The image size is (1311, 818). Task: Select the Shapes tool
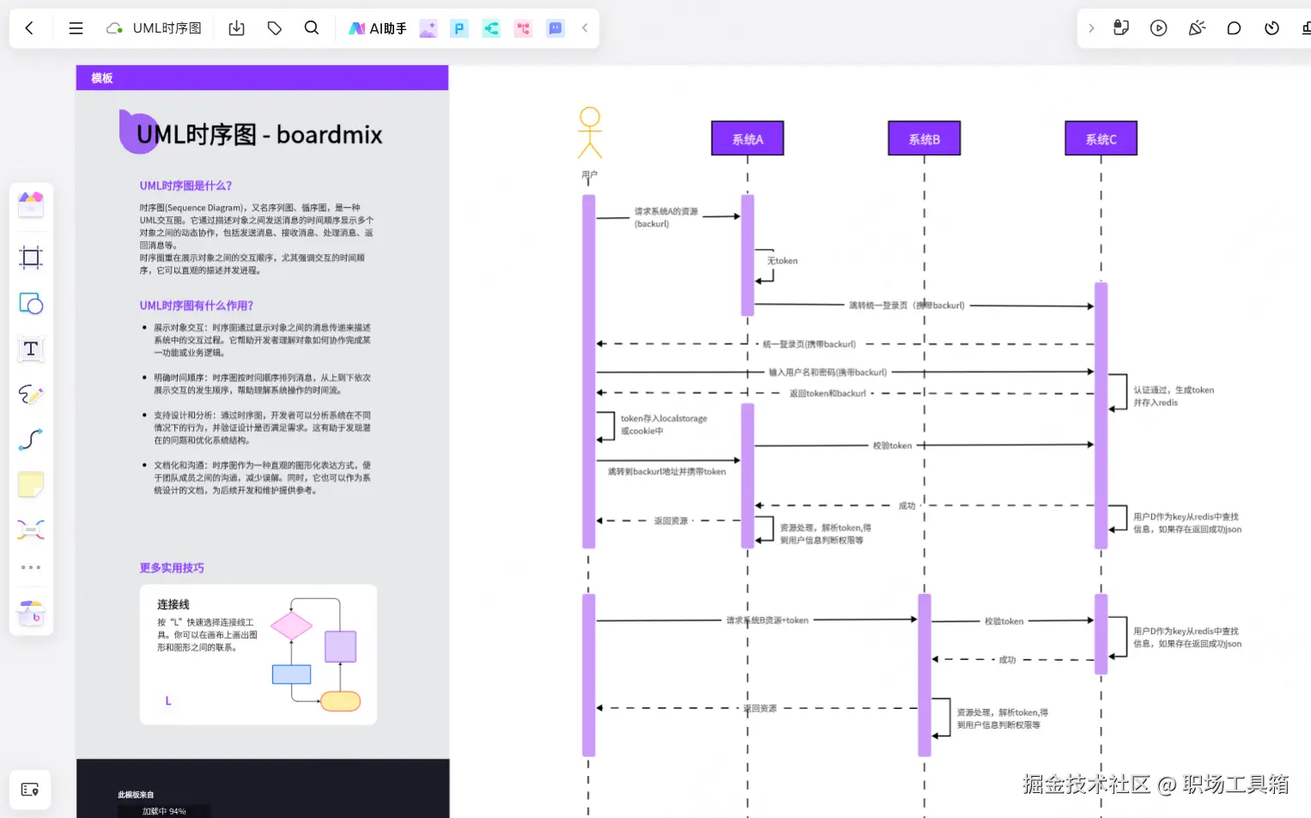pos(31,303)
